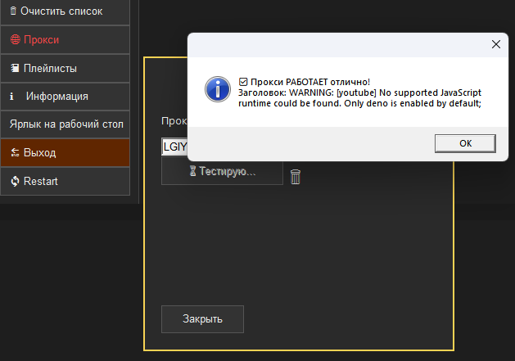Click the blue information icon in dialog

click(218, 89)
